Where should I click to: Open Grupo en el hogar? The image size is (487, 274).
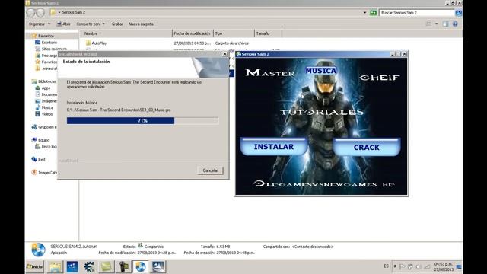click(44, 127)
